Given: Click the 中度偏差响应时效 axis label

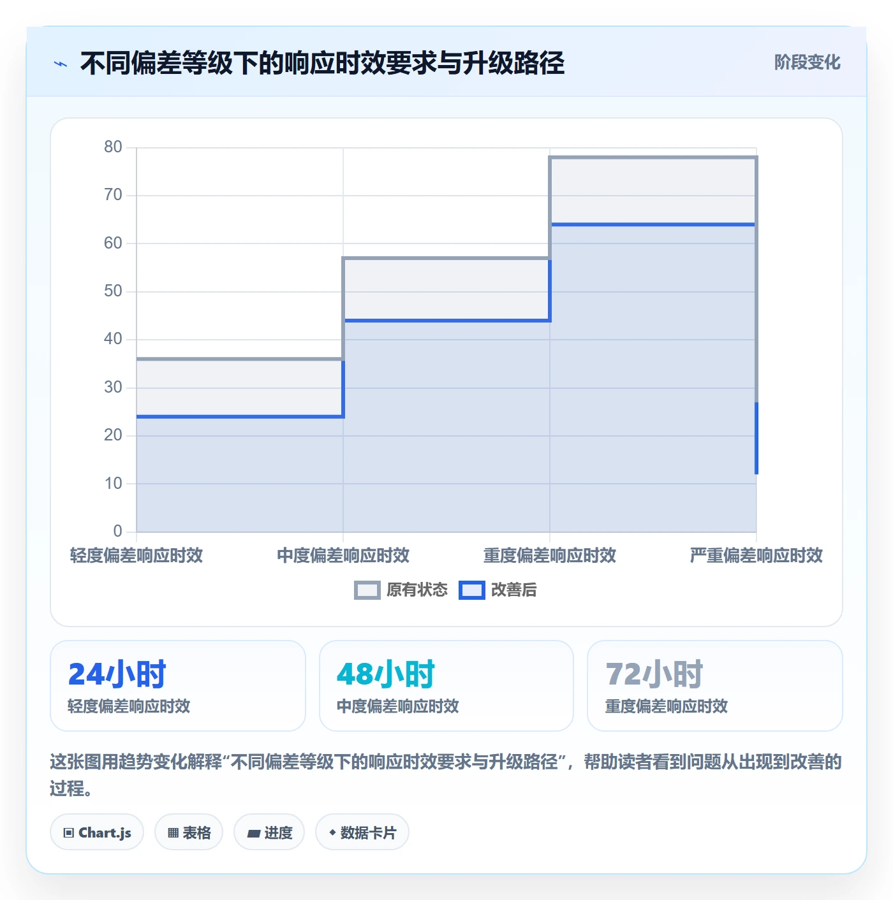Looking at the screenshot, I should pyautogui.click(x=343, y=555).
